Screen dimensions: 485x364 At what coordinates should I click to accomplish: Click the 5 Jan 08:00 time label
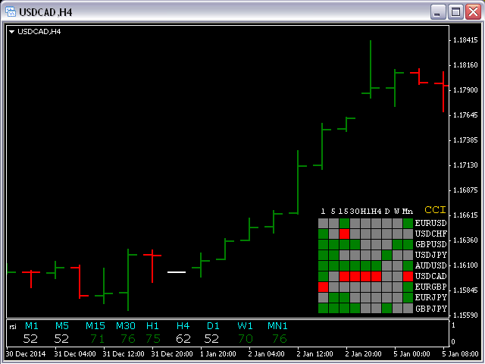pos(460,354)
